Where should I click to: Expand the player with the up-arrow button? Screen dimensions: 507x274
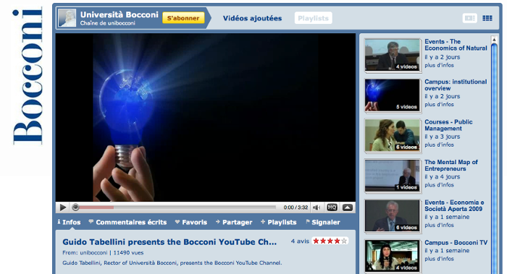pyautogui.click(x=348, y=207)
